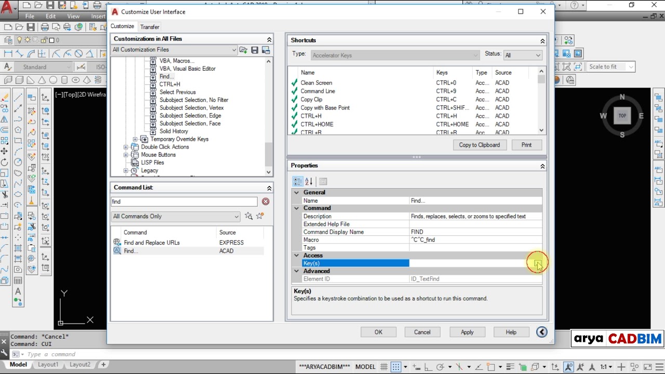Click Copy to Clipboard button

point(479,145)
